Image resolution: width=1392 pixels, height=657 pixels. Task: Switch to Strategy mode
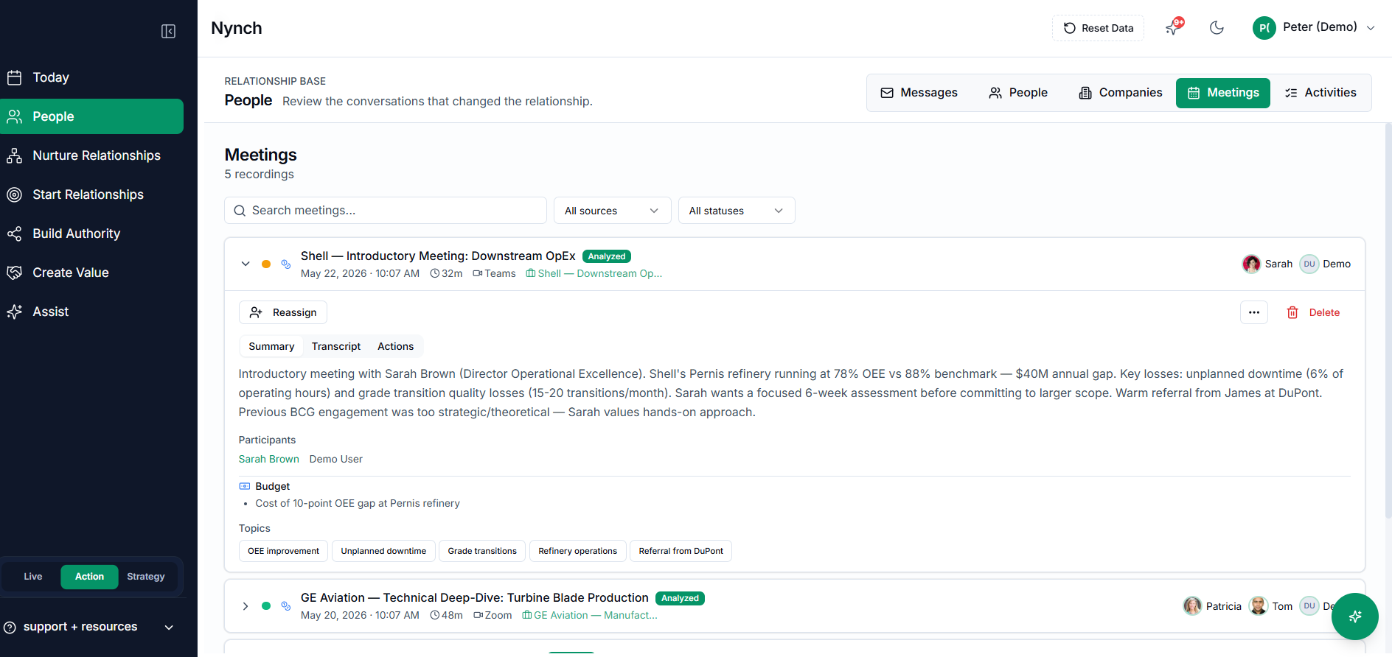coord(146,577)
